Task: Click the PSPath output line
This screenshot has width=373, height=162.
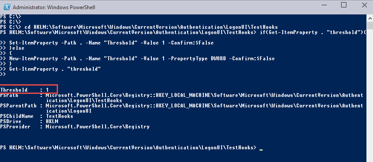Action: click(181, 98)
